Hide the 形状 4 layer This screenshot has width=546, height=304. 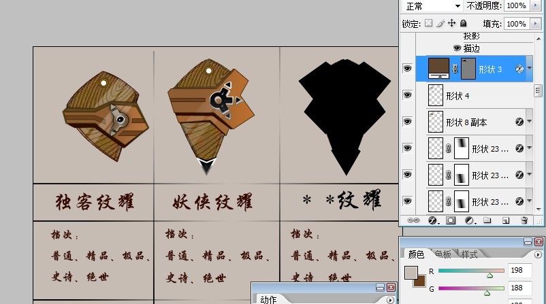[407, 95]
